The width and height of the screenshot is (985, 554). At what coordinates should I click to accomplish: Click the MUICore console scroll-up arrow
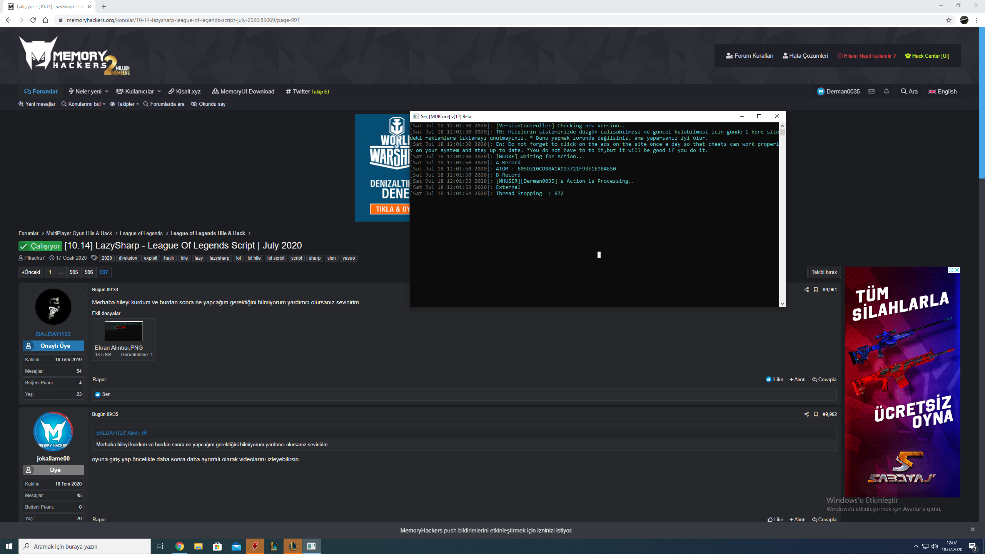(x=782, y=126)
